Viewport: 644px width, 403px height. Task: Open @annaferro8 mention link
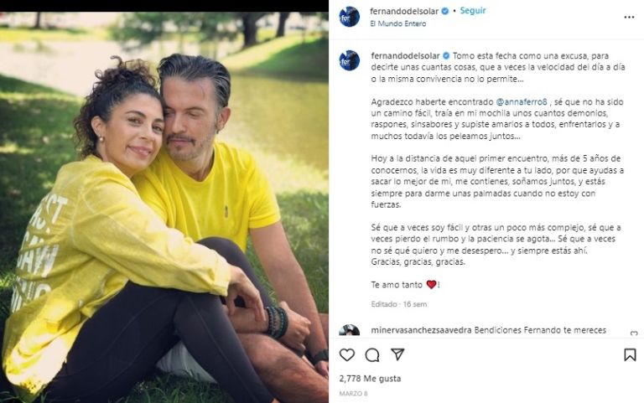[522, 101]
